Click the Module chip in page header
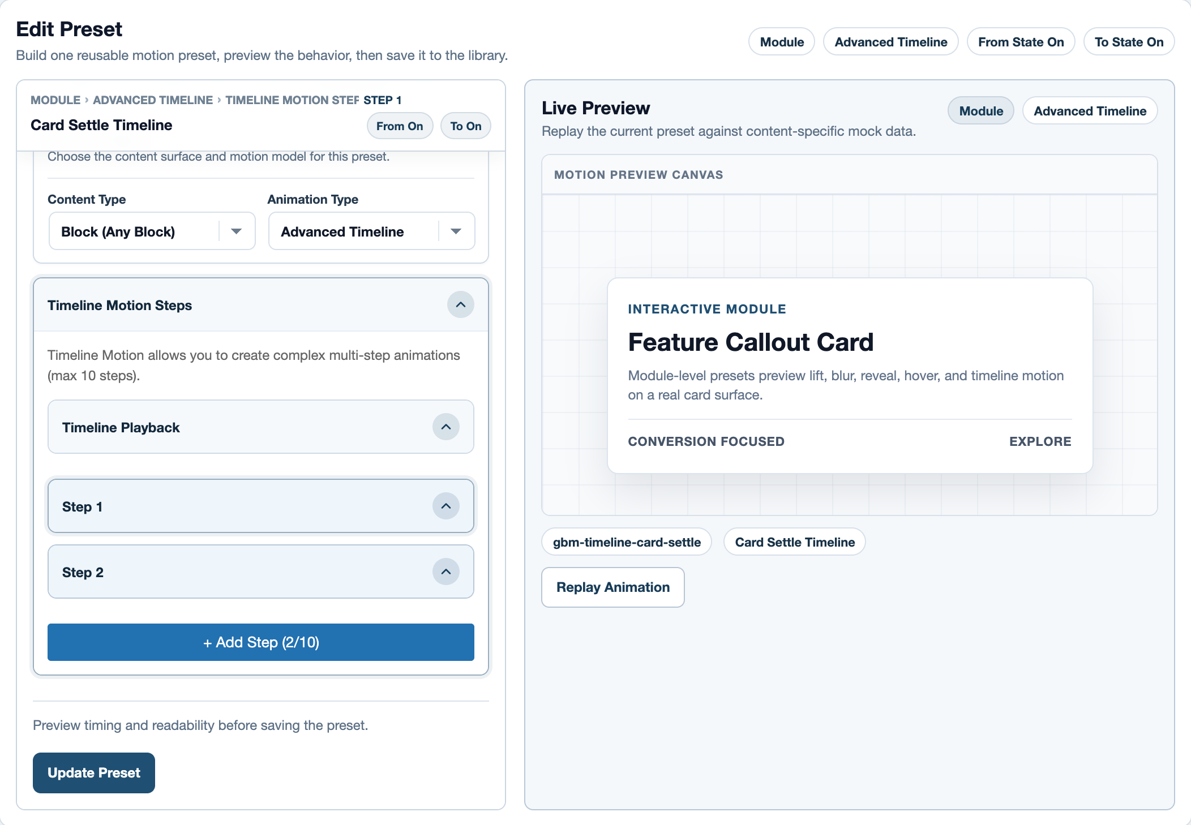 (x=782, y=42)
